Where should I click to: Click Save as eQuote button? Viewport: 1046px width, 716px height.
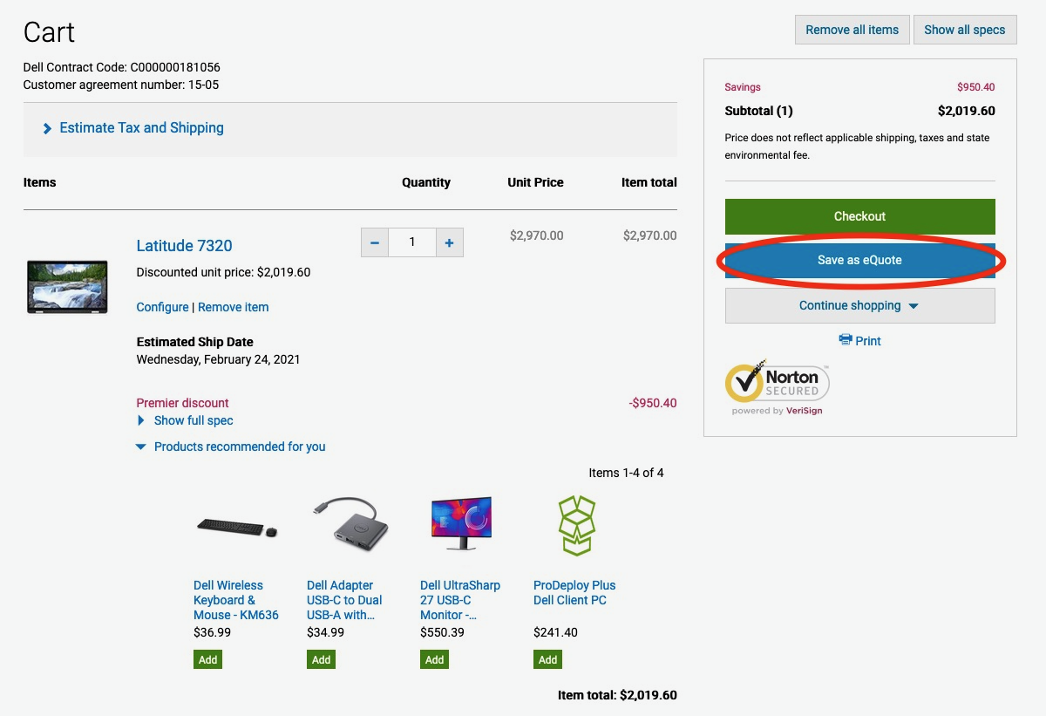tap(859, 260)
